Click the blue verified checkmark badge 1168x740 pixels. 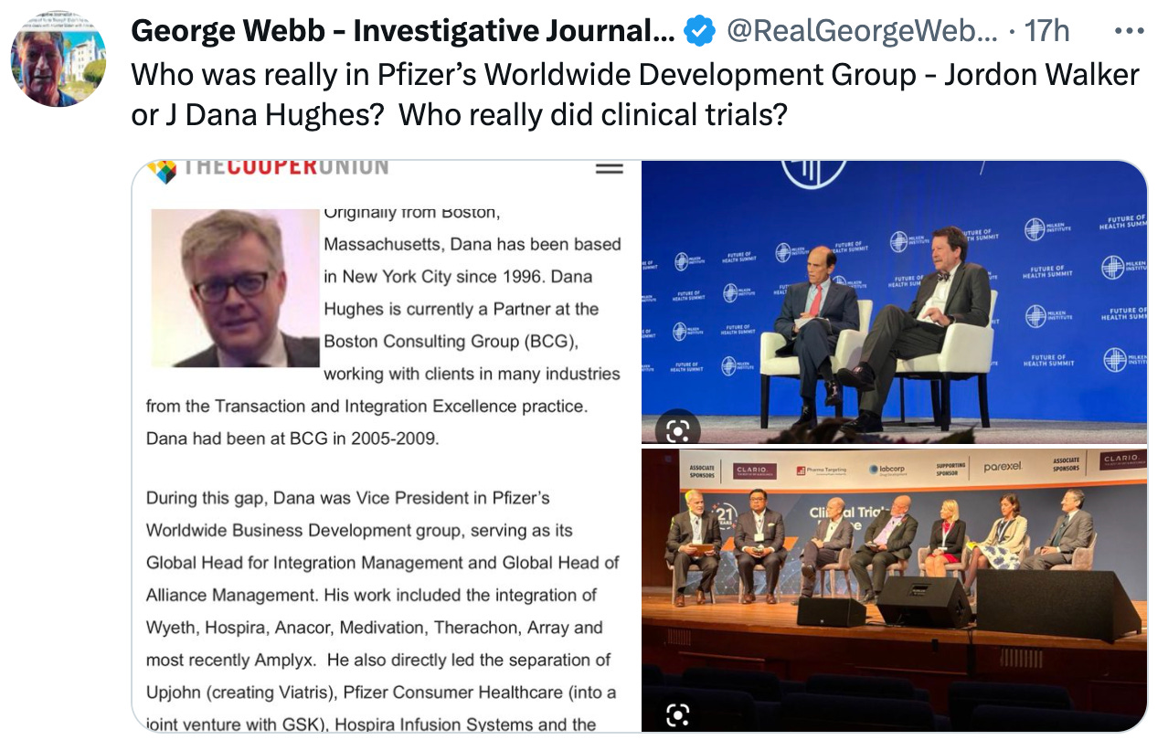click(700, 31)
